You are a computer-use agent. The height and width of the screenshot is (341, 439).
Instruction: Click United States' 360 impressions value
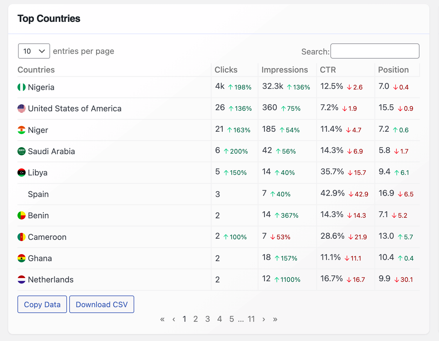point(270,108)
